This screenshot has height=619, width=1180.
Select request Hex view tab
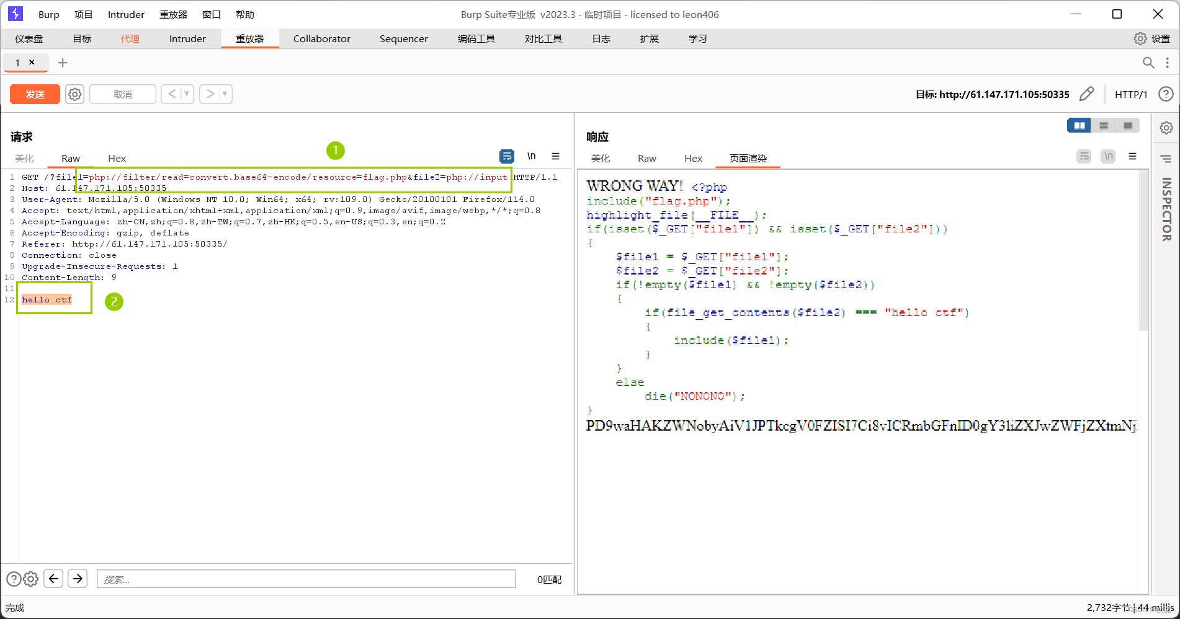117,159
